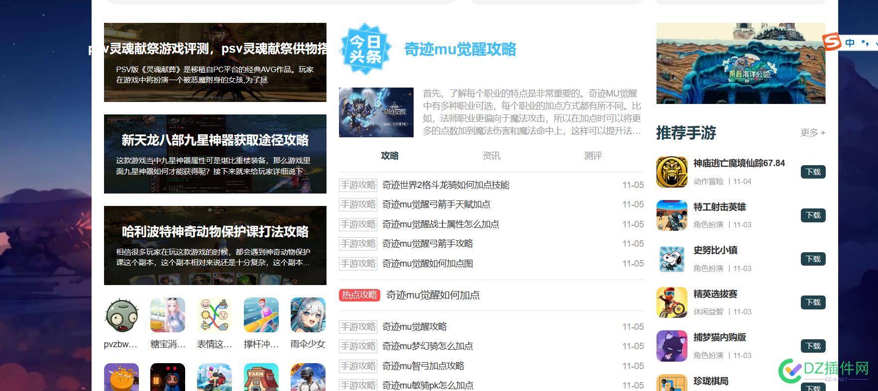
Task: Open article 奇迹mu智弓加点攻略
Action: click(x=423, y=366)
